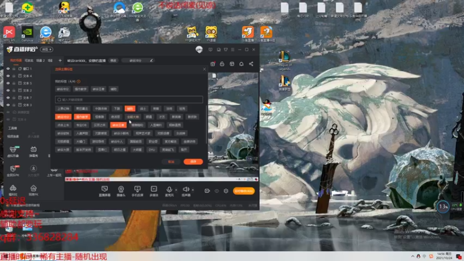The height and width of the screenshot is (261, 464).
Task: Start recording with the camcorder icon
Action: (x=207, y=191)
